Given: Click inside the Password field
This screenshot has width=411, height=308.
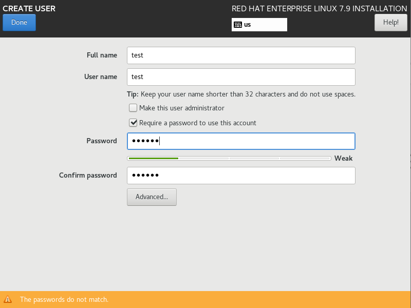Looking at the screenshot, I should pyautogui.click(x=241, y=141).
